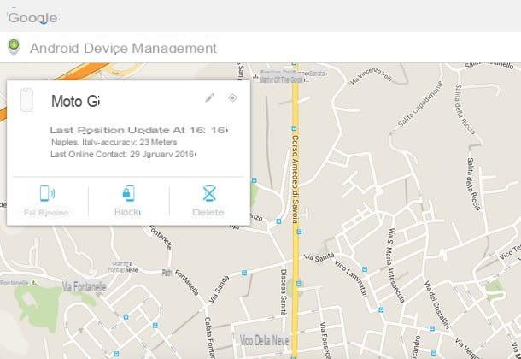Image resolution: width=521 pixels, height=359 pixels.
Task: Click the Via S. Maria Antesaecula label
Action: pyautogui.click(x=396, y=265)
